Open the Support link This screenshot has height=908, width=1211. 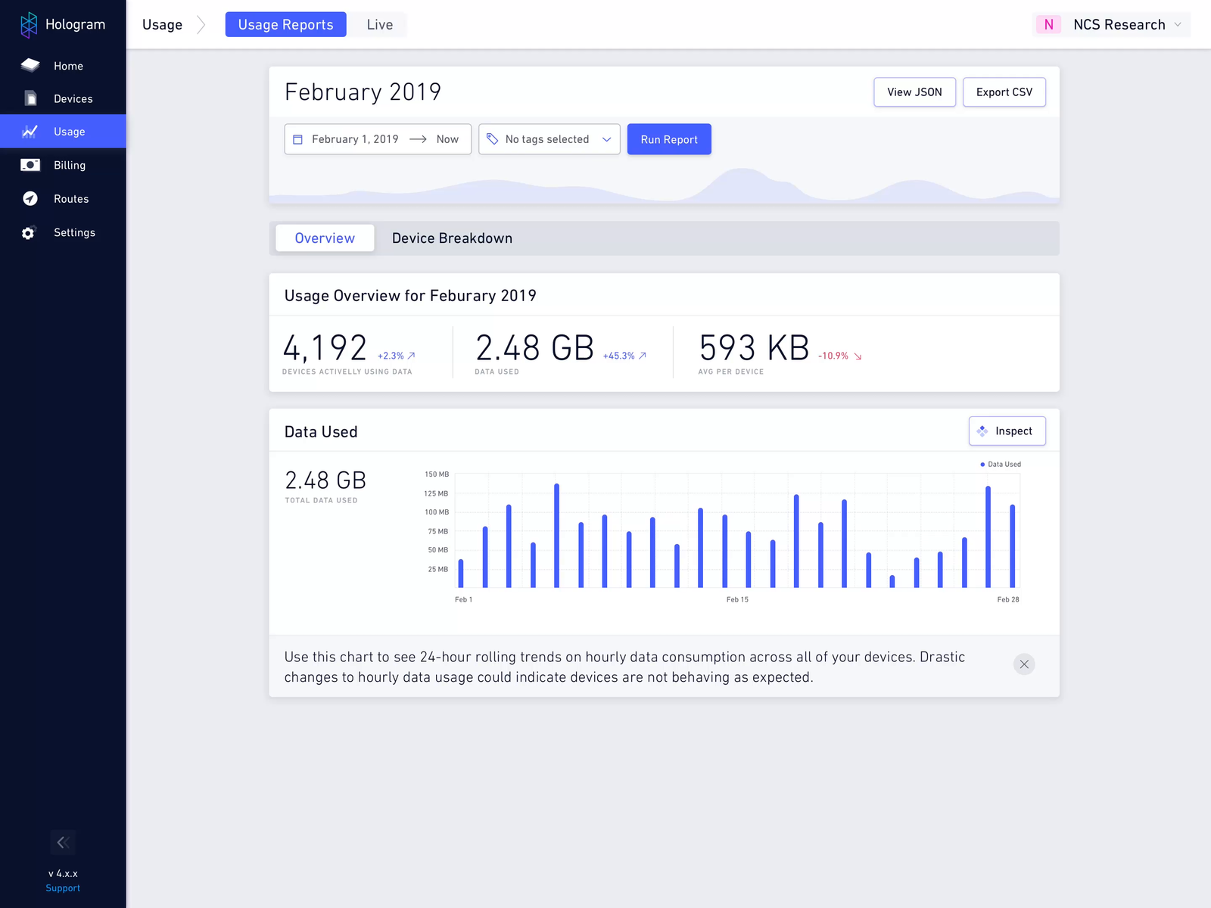(63, 888)
